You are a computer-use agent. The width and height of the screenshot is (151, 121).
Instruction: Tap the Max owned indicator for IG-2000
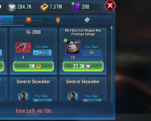(x=42, y=52)
